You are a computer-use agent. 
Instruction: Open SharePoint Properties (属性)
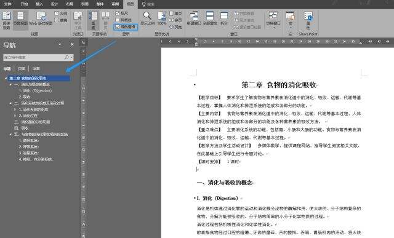(308, 20)
